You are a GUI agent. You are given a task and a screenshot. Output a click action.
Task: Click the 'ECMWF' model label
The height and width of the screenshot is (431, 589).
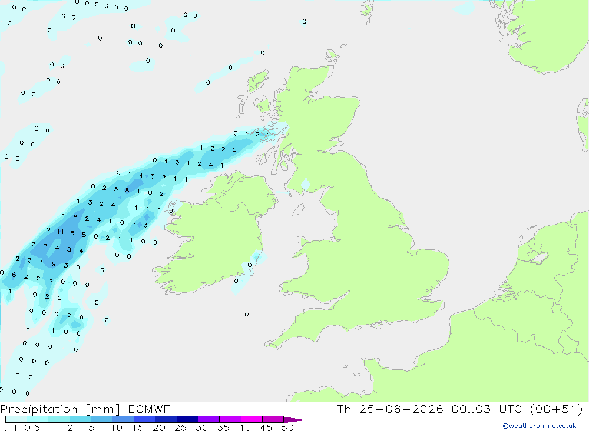(x=149, y=409)
